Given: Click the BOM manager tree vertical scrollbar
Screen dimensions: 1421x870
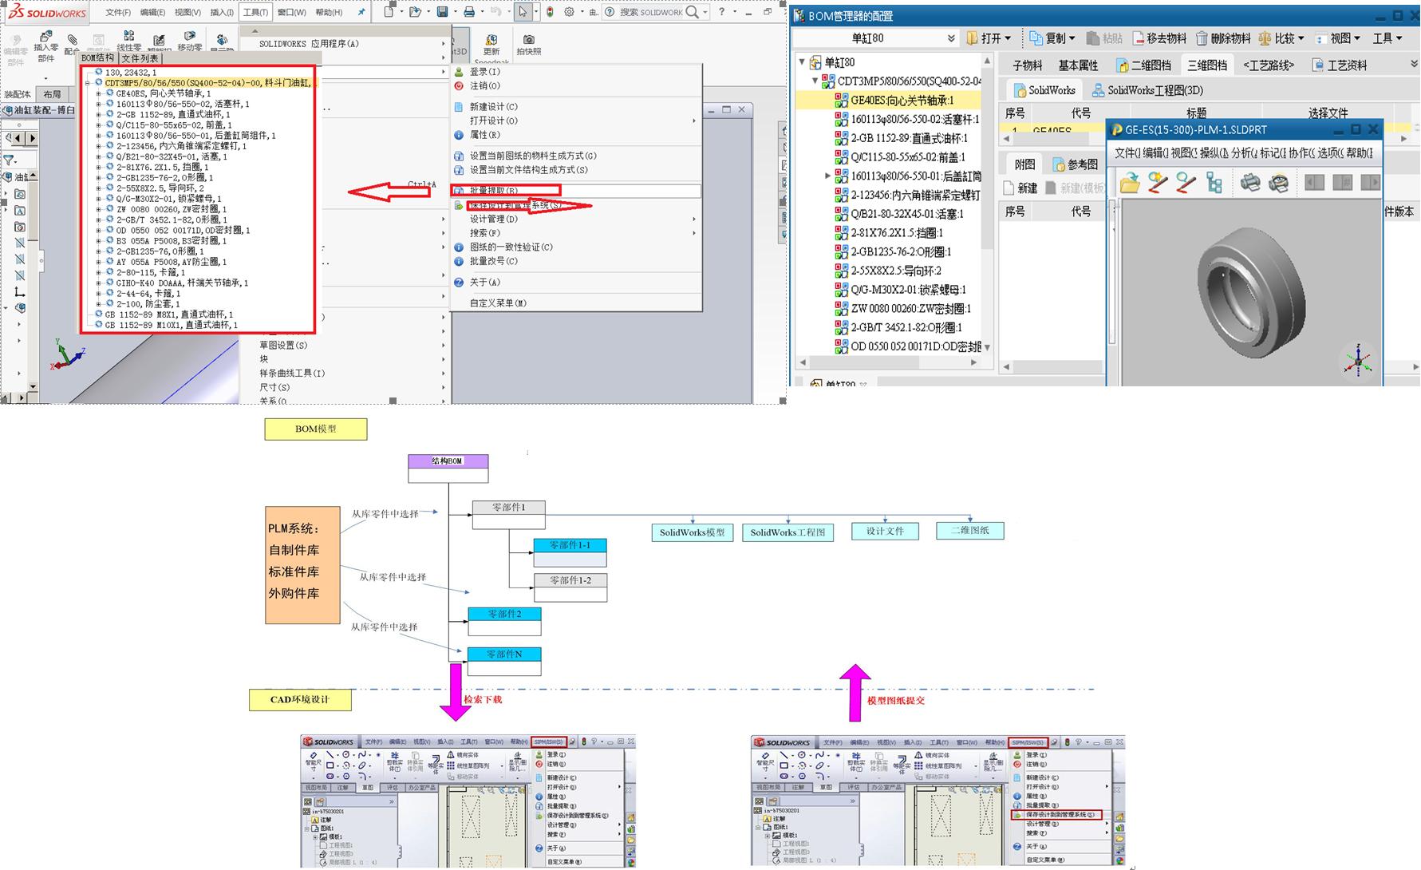Looking at the screenshot, I should pyautogui.click(x=987, y=204).
